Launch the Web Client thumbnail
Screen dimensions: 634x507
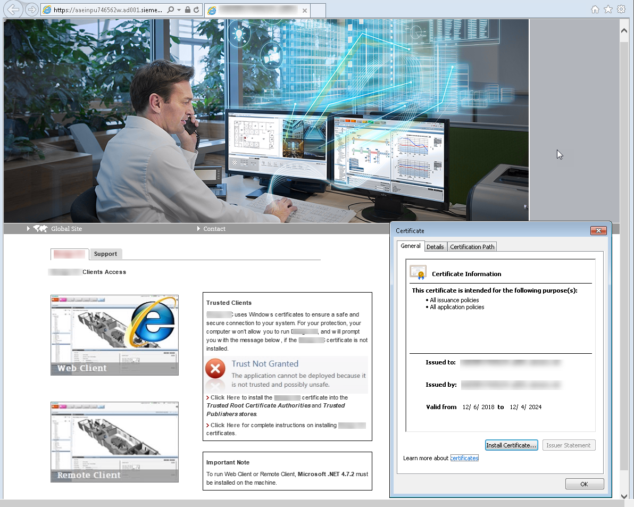(114, 335)
